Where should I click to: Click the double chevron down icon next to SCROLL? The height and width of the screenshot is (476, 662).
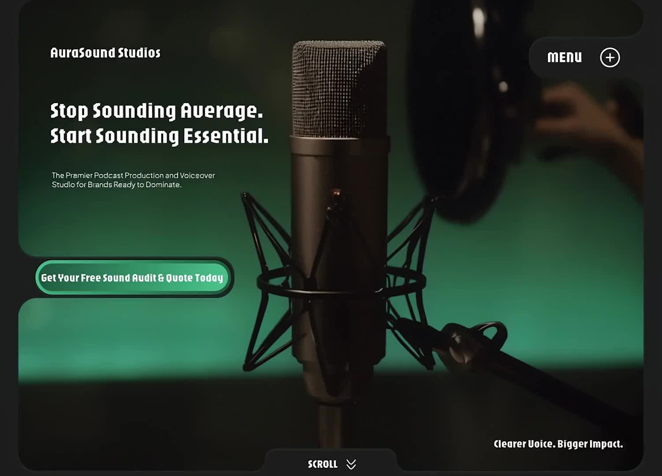[x=351, y=464]
